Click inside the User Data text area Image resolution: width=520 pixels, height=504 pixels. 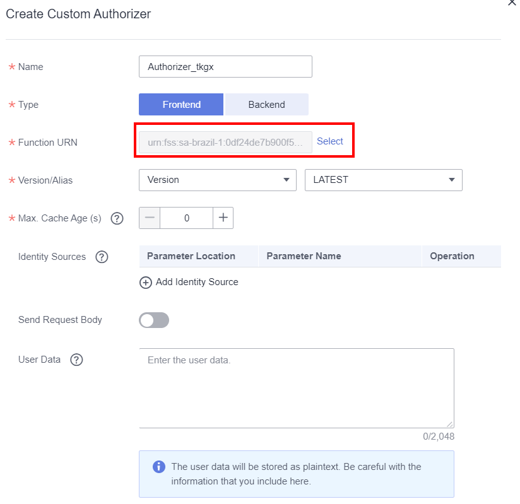coord(297,388)
